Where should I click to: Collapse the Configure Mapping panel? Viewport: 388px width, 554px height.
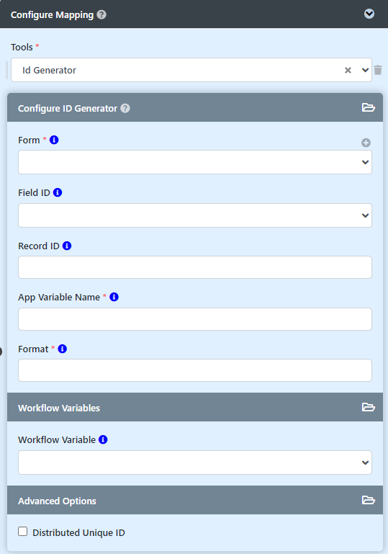pyautogui.click(x=369, y=14)
